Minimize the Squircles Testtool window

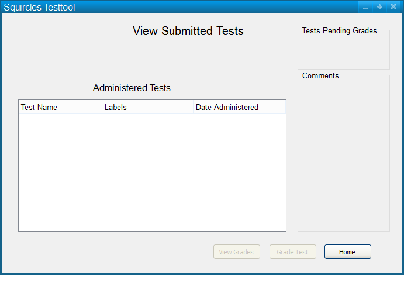tap(366, 7)
